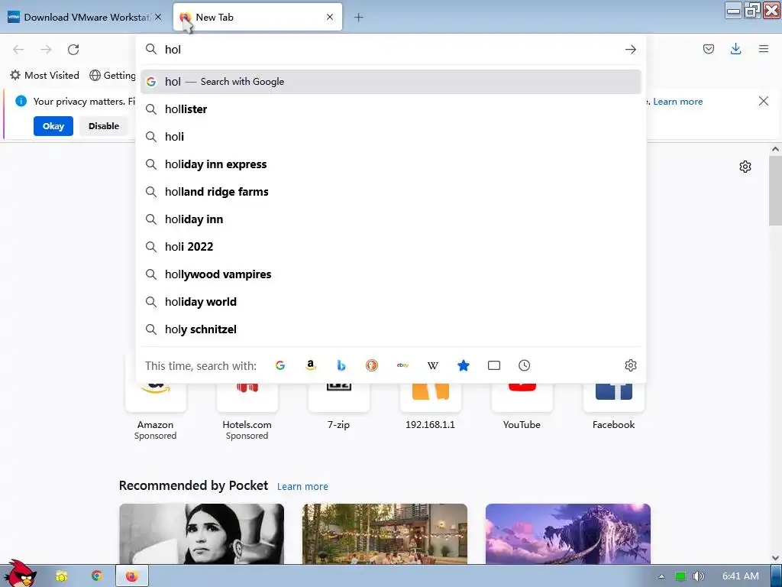Submit search with the Go arrow

[x=630, y=50]
